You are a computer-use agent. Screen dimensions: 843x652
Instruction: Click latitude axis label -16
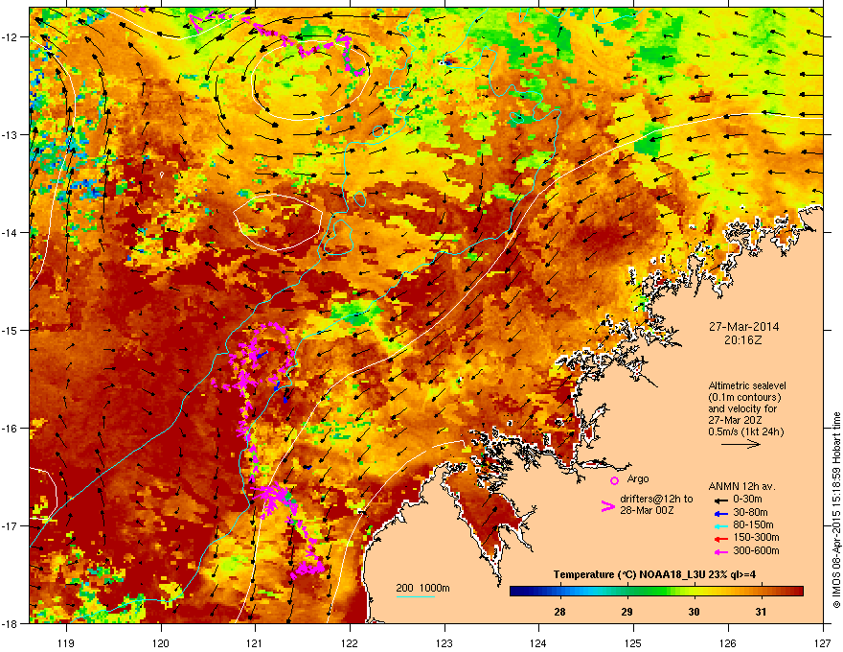pos(10,429)
